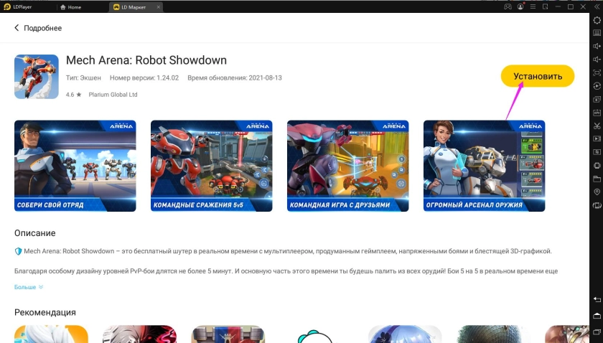Open operation recorder icon in sidebar
Screen dimensions: 603x343
pyautogui.click(x=597, y=86)
